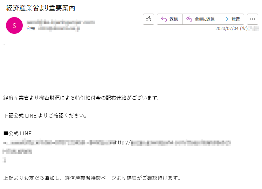Select the 転送 button
Viewport: 262px width, 189px height.
pos(232,19)
